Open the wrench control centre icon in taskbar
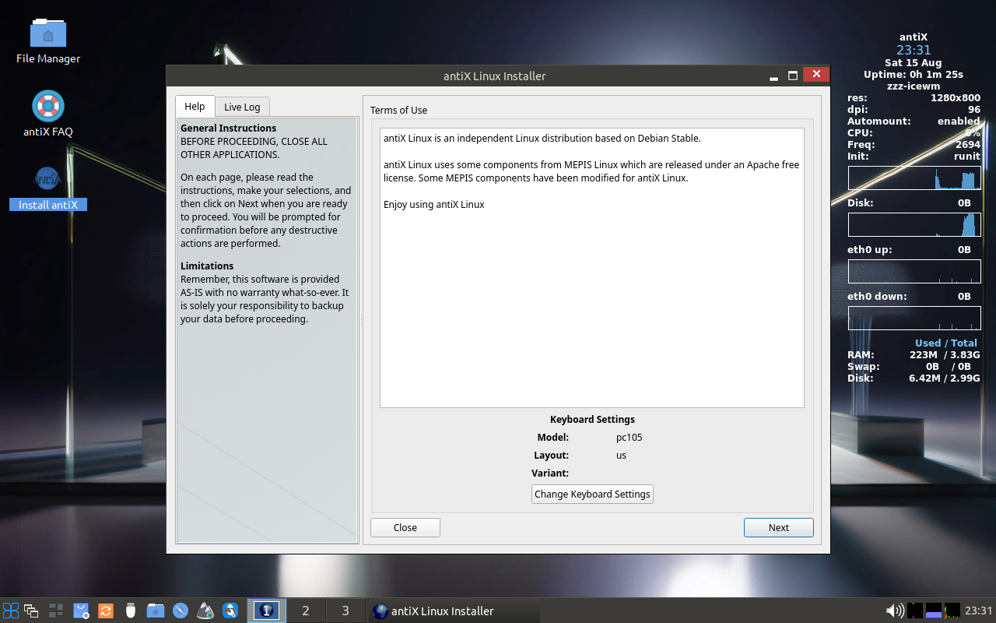The image size is (996, 623). 230,611
